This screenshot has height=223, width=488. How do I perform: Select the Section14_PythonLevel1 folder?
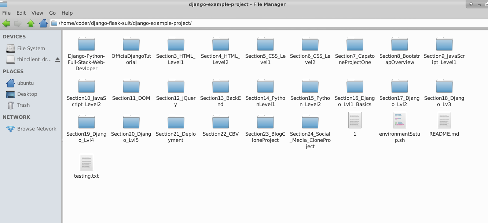265,93
